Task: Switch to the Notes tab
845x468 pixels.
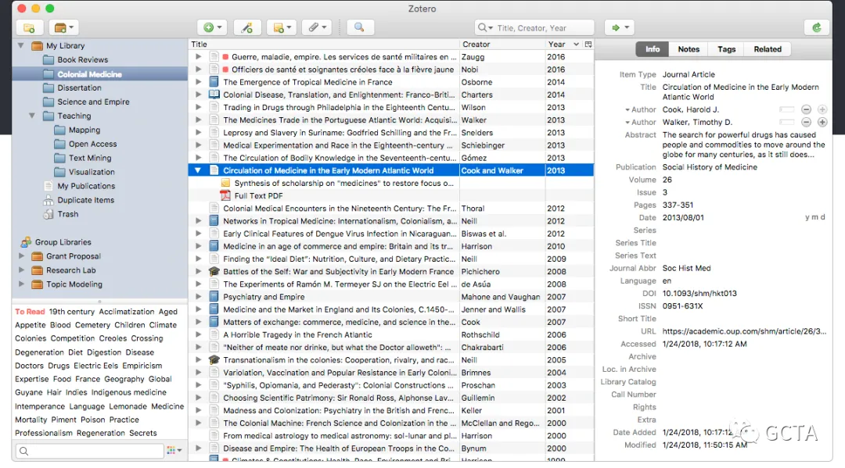Action: point(689,49)
